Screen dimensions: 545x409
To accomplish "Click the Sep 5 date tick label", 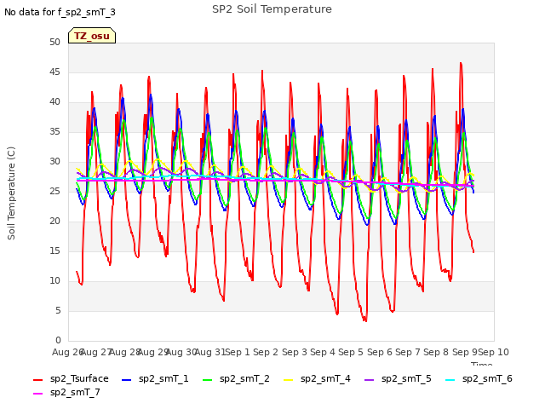I will pos(351,352).
